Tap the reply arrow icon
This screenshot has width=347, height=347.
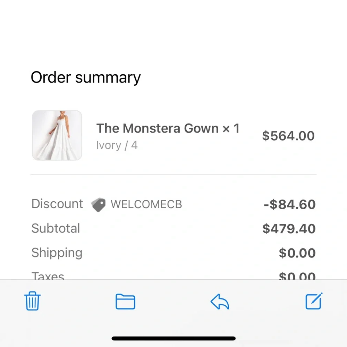[220, 302]
